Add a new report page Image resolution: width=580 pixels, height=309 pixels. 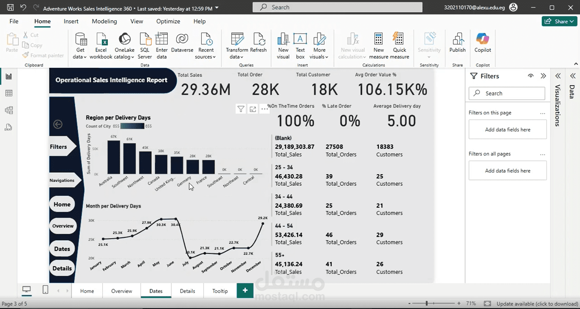[x=245, y=290]
